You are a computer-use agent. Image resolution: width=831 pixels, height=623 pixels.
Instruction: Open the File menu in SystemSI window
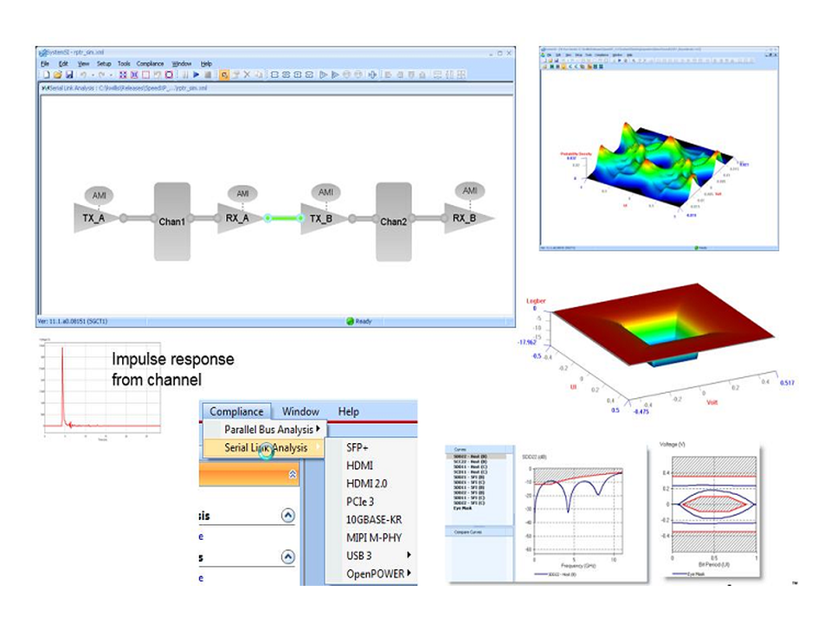click(x=45, y=63)
